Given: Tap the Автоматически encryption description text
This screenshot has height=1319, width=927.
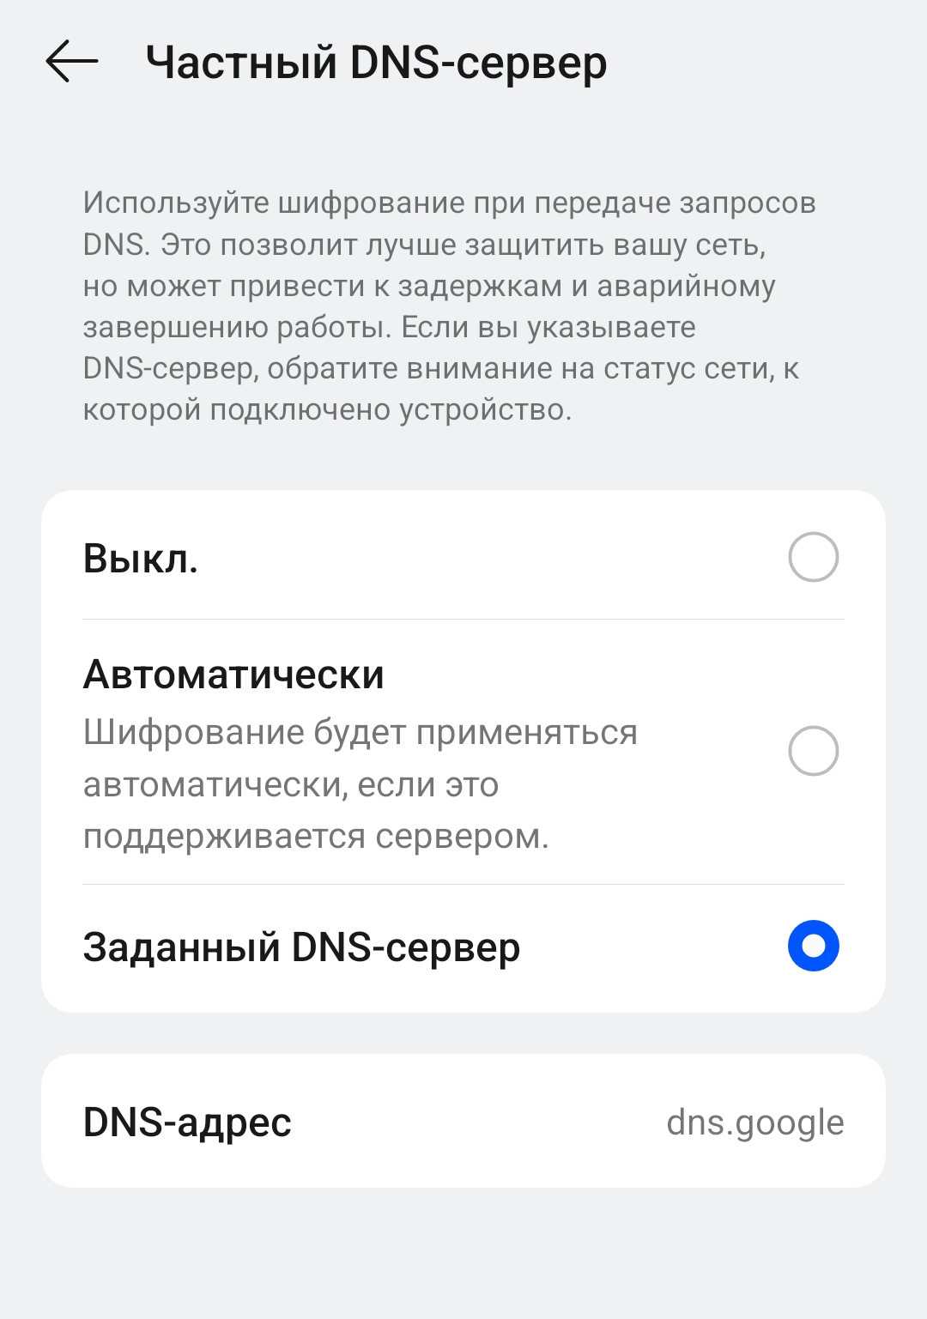Looking at the screenshot, I should pyautogui.click(x=360, y=784).
